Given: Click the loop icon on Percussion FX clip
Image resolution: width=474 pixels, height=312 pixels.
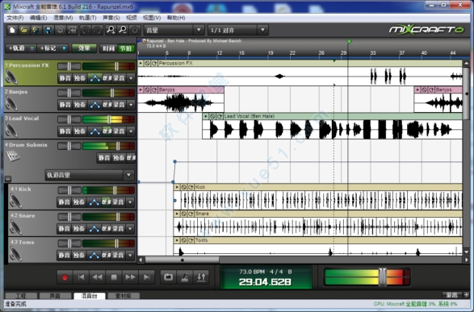Looking at the screenshot, I should point(154,63).
